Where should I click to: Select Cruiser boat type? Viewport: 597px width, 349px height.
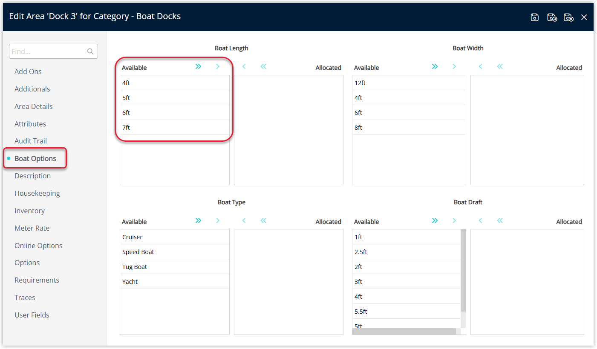click(175, 237)
